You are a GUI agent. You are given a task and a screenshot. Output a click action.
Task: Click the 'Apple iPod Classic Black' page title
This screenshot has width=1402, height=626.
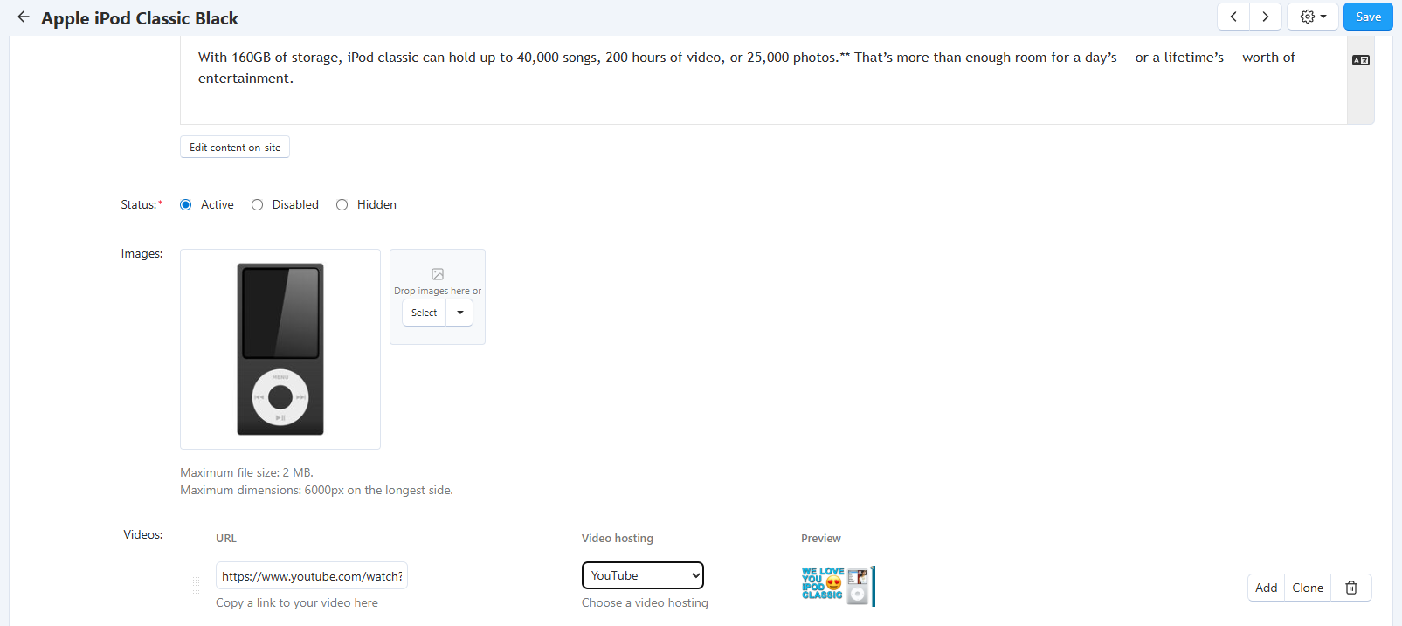pos(140,18)
